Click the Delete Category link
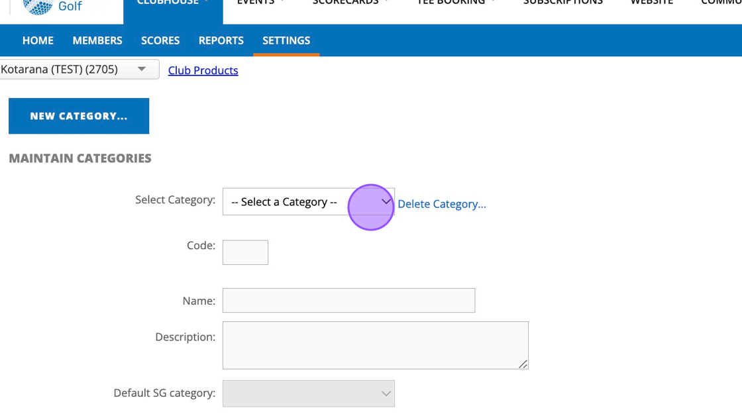Viewport: 742px width, 414px height. coord(441,204)
